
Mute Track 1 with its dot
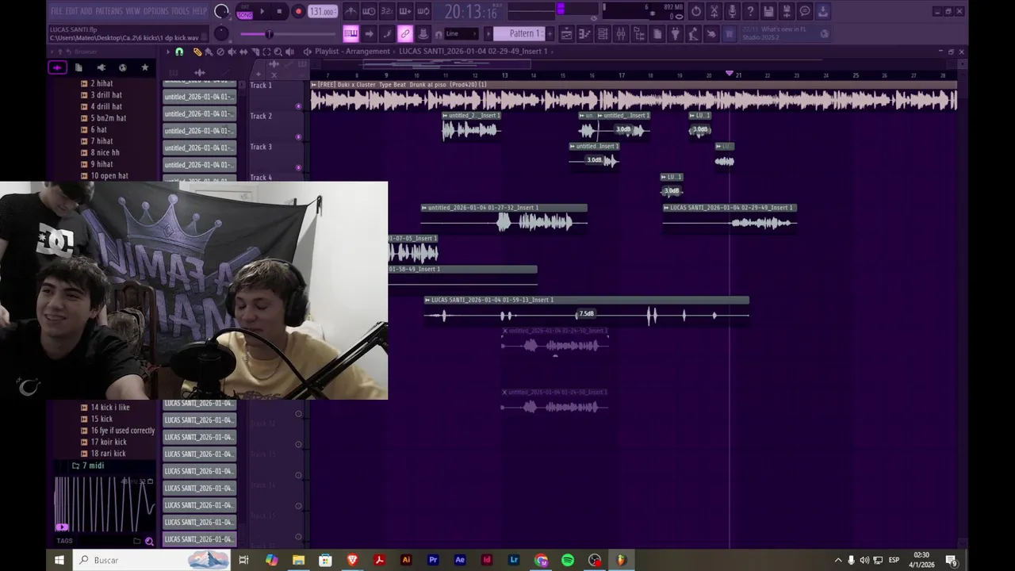(x=298, y=106)
